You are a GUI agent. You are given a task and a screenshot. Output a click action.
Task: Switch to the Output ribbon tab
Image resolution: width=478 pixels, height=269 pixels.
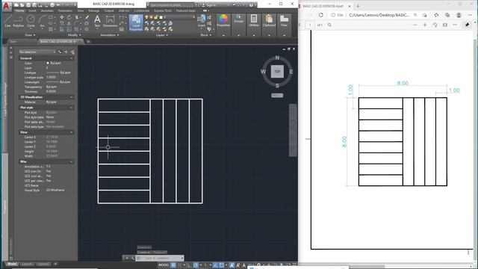pos(109,10)
